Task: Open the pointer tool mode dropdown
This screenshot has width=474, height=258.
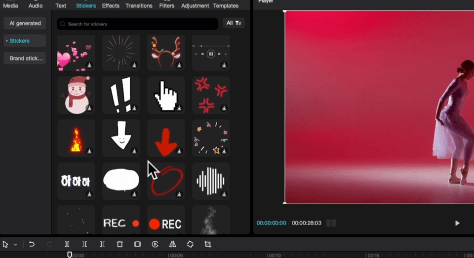Action: coord(15,244)
